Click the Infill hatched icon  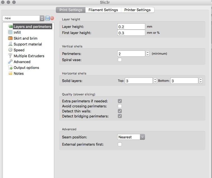(10, 32)
